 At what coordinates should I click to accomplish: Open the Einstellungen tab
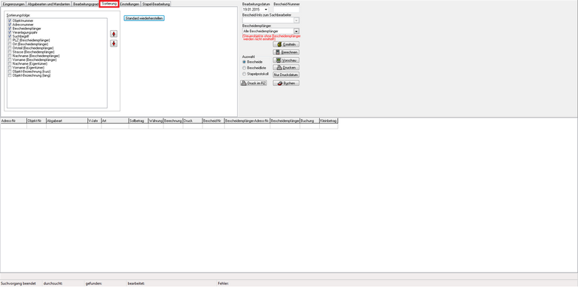click(129, 4)
